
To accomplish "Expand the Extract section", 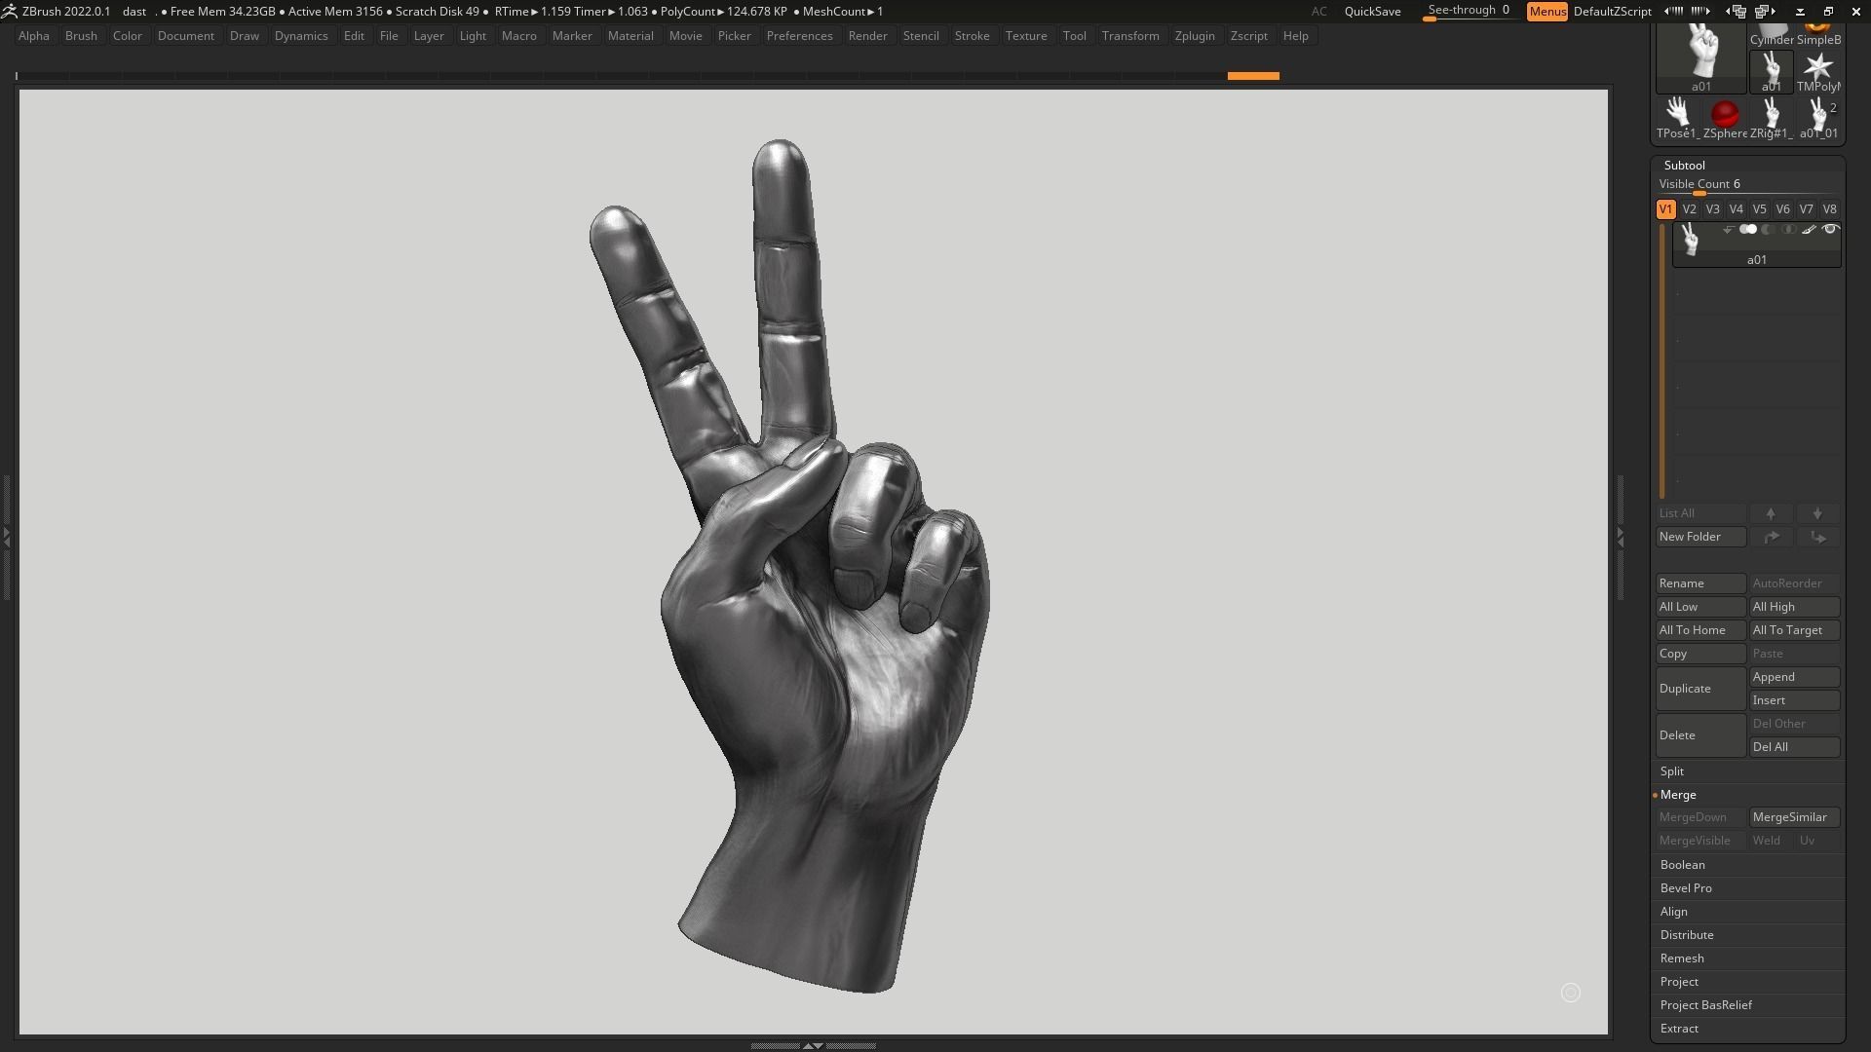I will pos(1679,1029).
